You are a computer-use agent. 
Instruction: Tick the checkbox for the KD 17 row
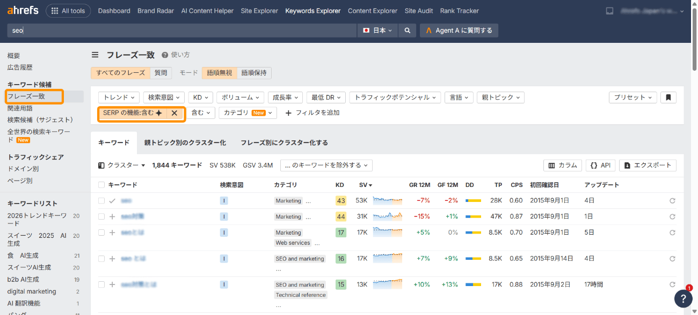pyautogui.click(x=101, y=232)
